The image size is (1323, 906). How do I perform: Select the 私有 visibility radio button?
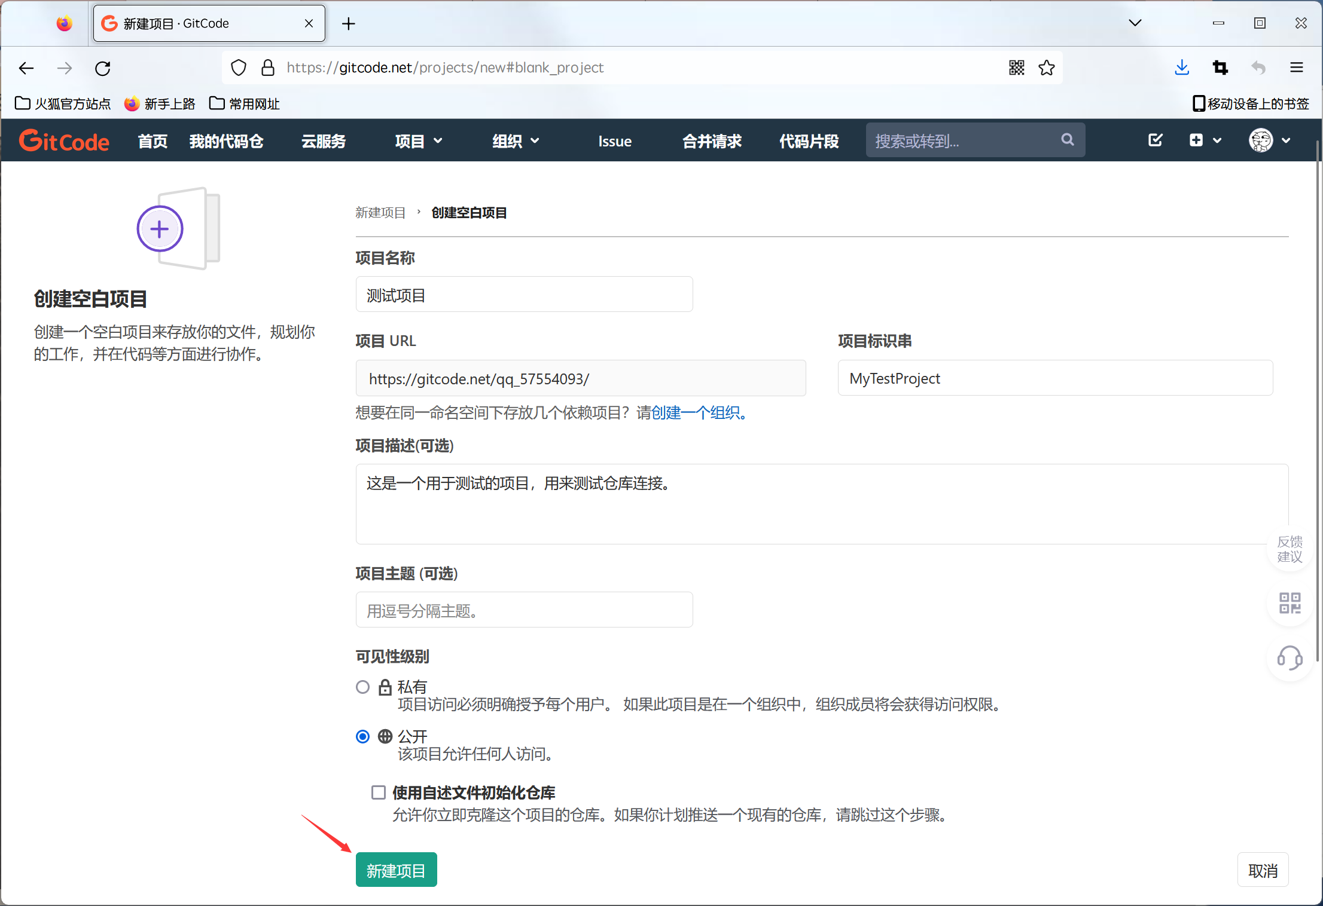[x=362, y=687]
